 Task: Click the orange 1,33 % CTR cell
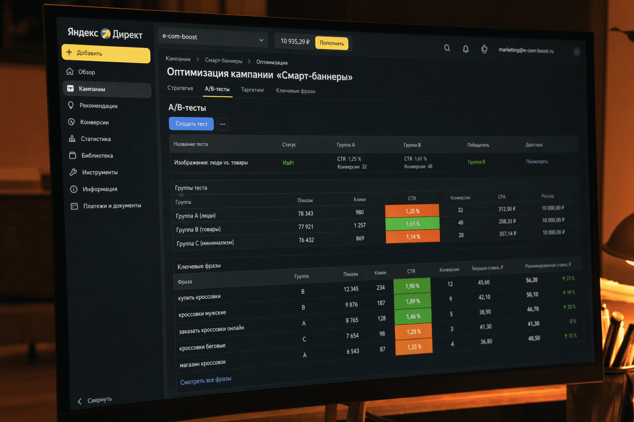(414, 347)
